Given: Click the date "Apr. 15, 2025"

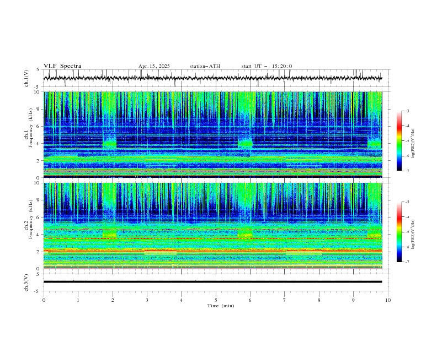Looking at the screenshot, I should 154,66.
